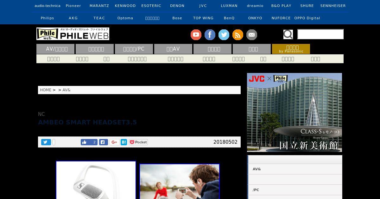Open the Facebook page icon in header
Viewport: 380px width, 199px height.
point(210,35)
